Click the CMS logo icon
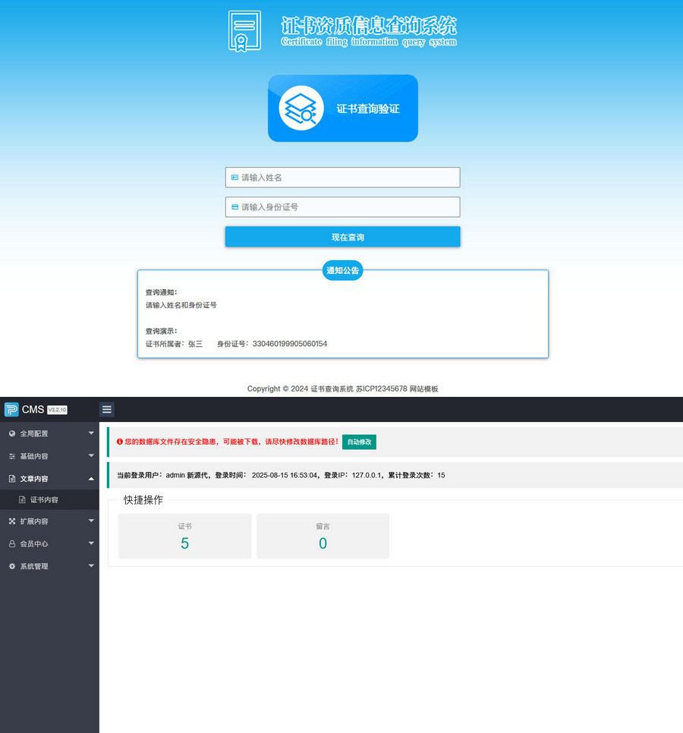Image resolution: width=683 pixels, height=733 pixels. 11,410
